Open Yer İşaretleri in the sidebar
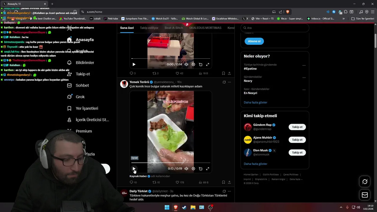Image resolution: width=377 pixels, height=212 pixels. [x=83, y=108]
